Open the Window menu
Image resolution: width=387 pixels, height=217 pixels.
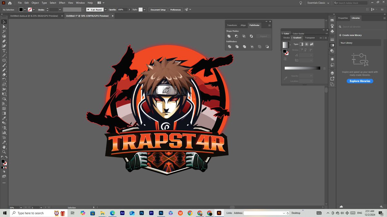[80, 3]
